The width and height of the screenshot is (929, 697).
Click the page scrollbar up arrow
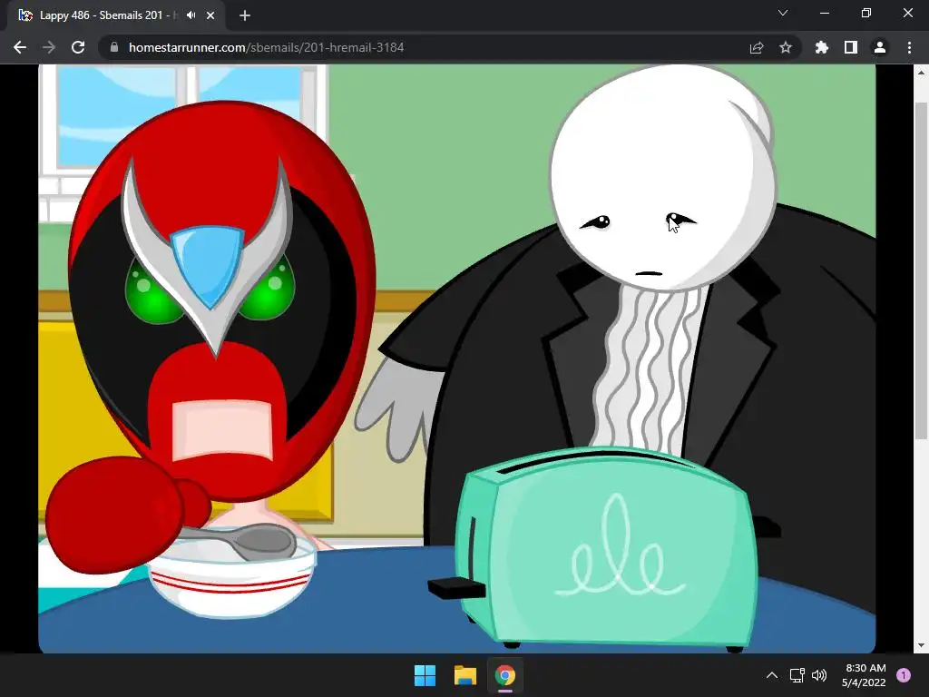[921, 73]
